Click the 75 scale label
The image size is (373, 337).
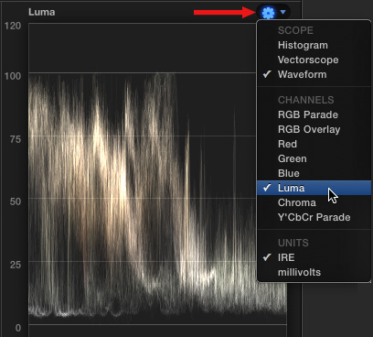(15, 139)
